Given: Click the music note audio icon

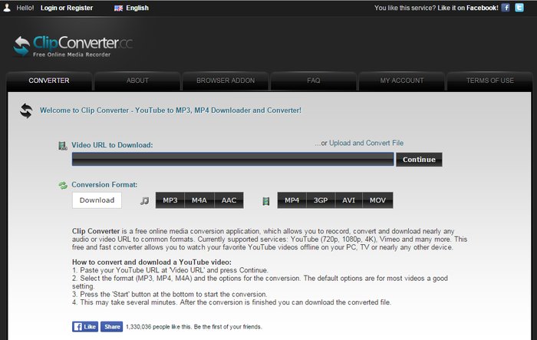Looking at the screenshot, I should (144, 201).
